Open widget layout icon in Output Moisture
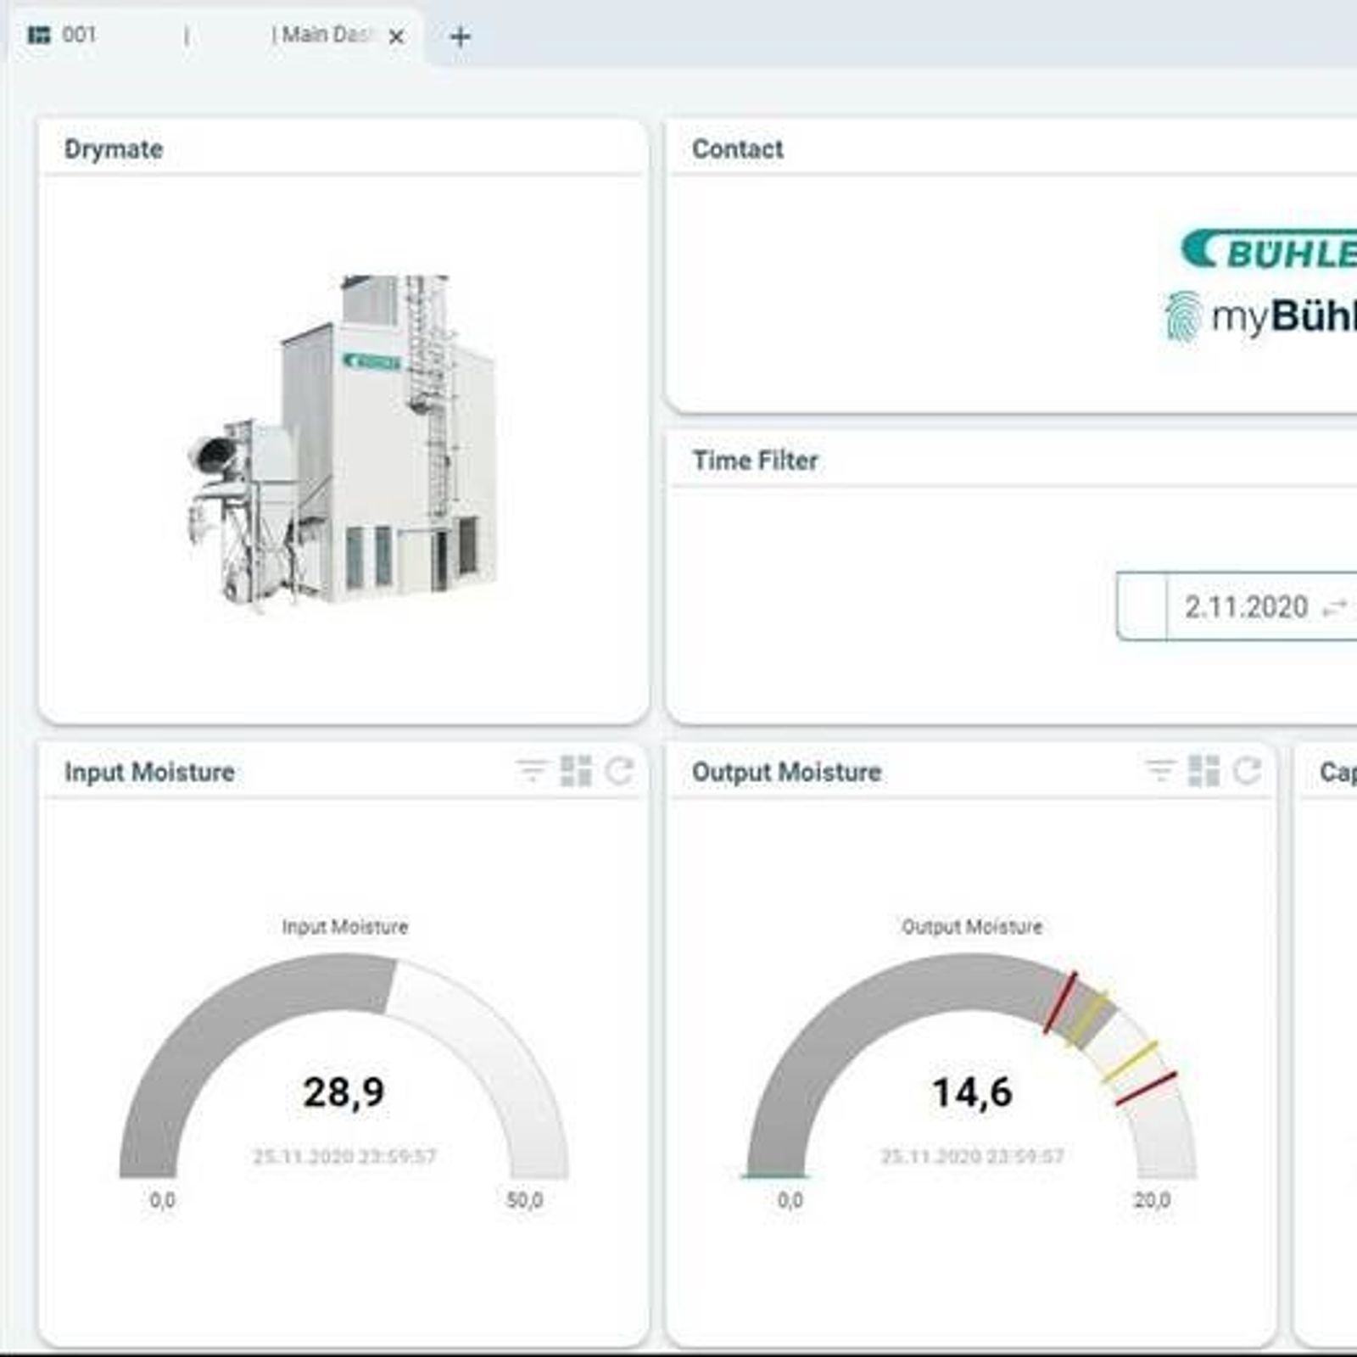The height and width of the screenshot is (1357, 1357). (1203, 771)
